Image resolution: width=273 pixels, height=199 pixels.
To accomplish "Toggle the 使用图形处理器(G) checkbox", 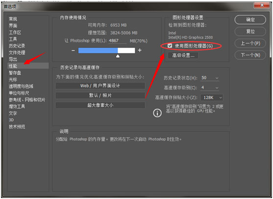I will [170, 46].
